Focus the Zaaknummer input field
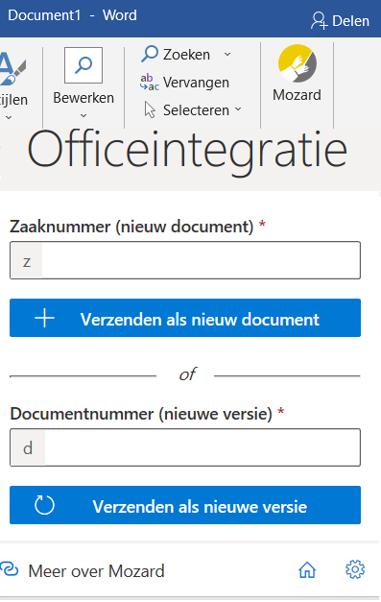 [x=185, y=260]
